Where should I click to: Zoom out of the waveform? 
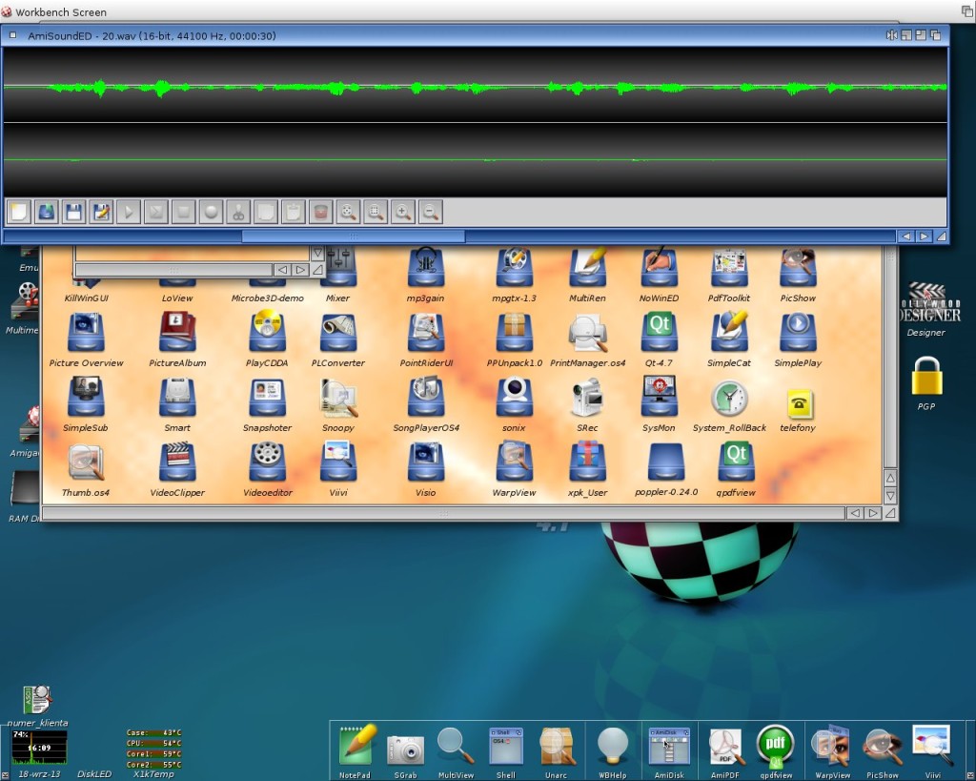pos(430,213)
